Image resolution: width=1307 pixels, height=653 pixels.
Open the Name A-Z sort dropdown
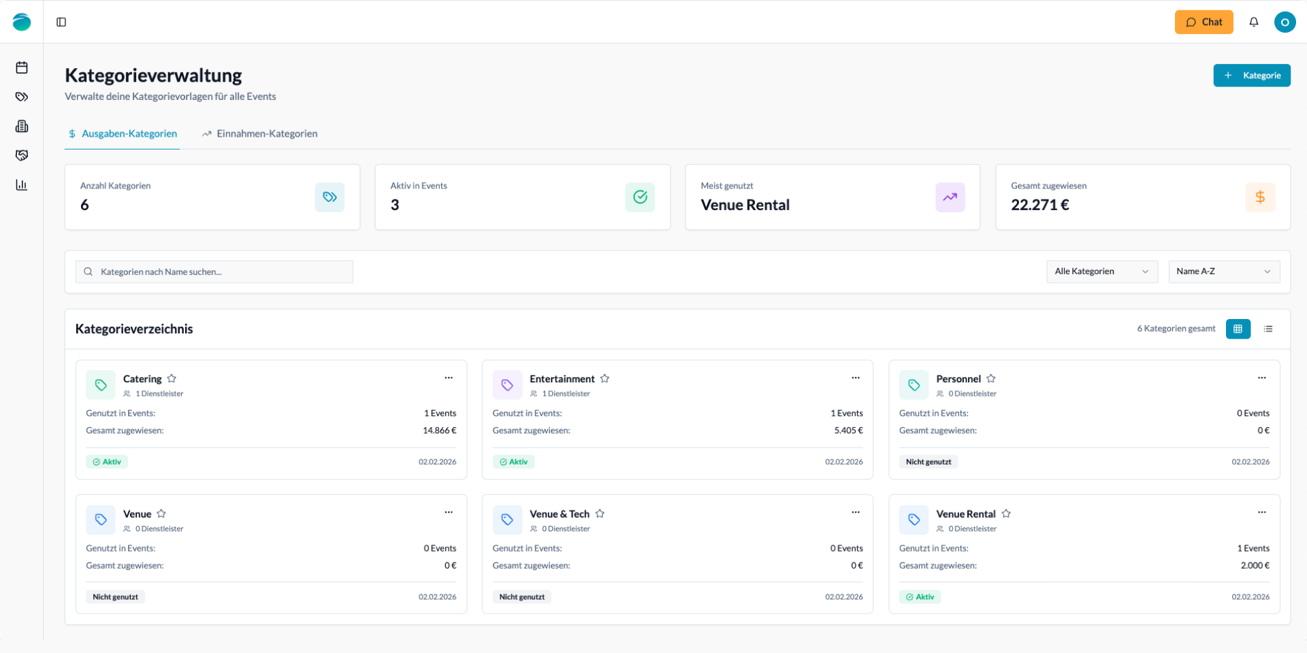click(1223, 271)
